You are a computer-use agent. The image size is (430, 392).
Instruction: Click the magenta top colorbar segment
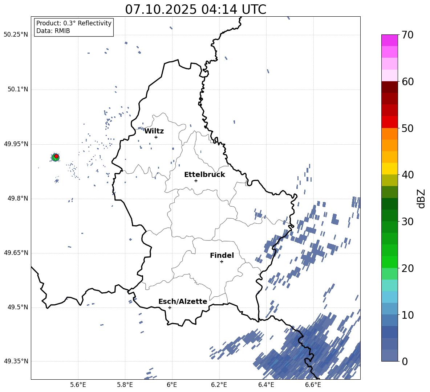tap(389, 41)
